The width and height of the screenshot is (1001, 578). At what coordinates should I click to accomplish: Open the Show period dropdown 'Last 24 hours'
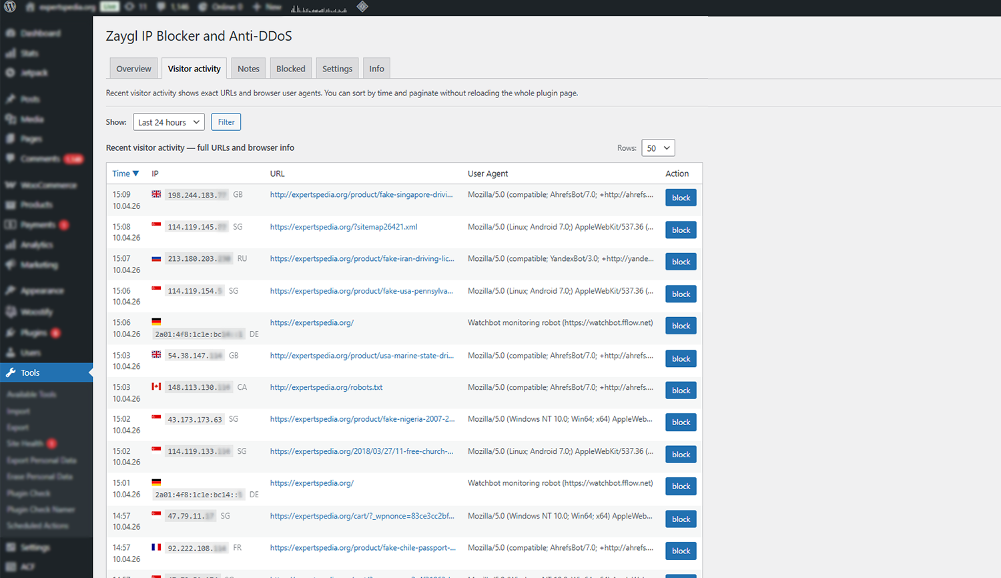click(169, 122)
